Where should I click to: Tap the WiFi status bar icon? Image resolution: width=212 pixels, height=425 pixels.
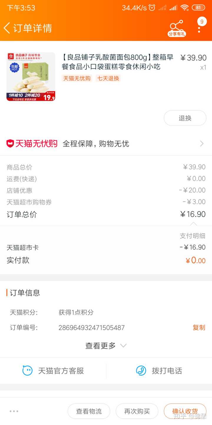coord(185,8)
